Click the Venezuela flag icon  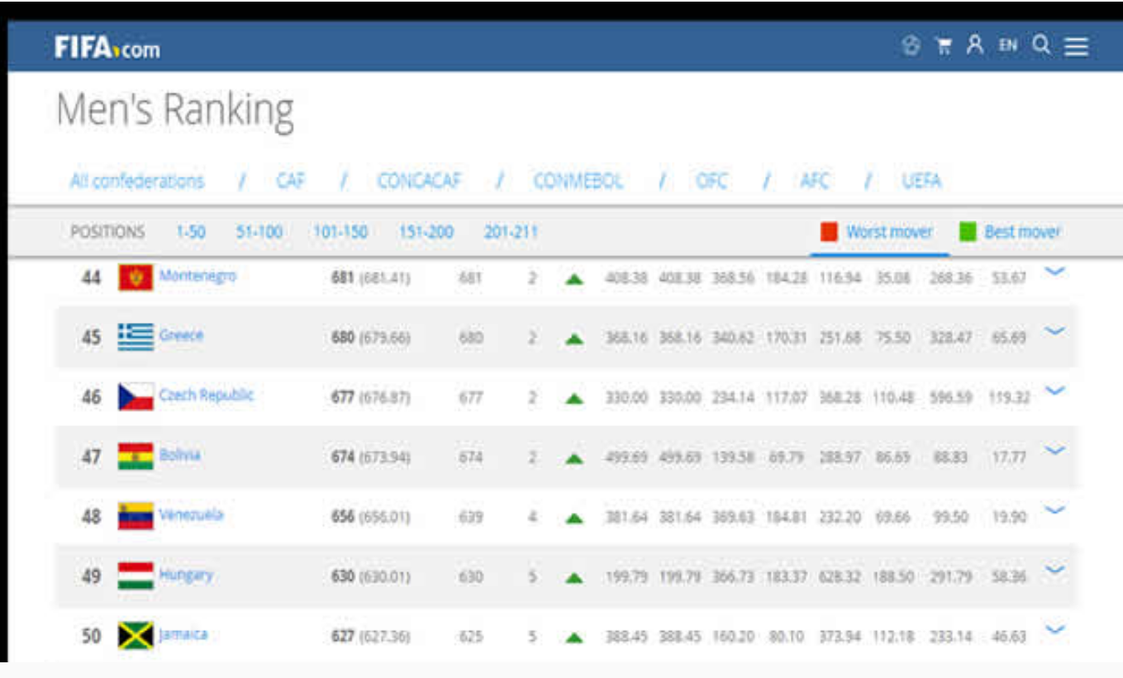(x=136, y=516)
